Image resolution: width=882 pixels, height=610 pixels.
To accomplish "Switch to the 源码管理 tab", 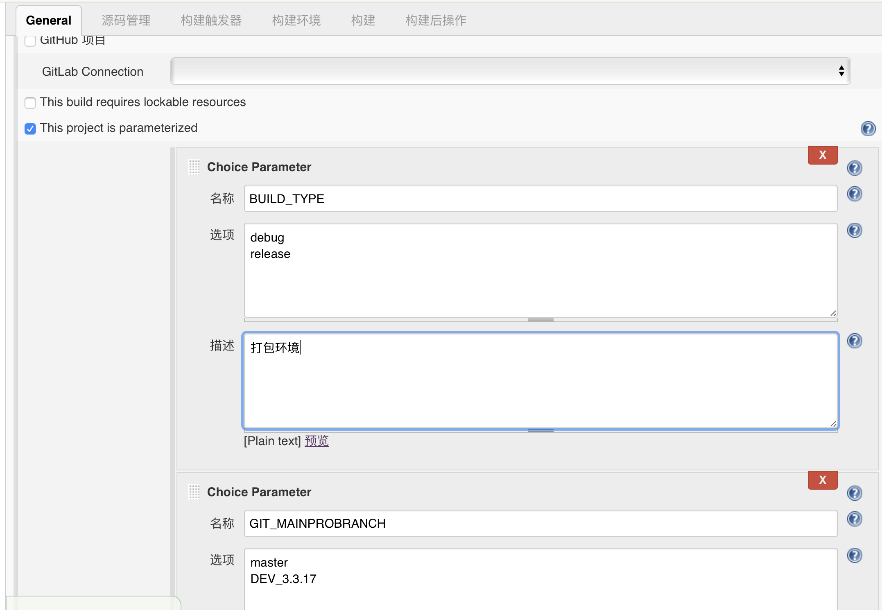I will (126, 20).
